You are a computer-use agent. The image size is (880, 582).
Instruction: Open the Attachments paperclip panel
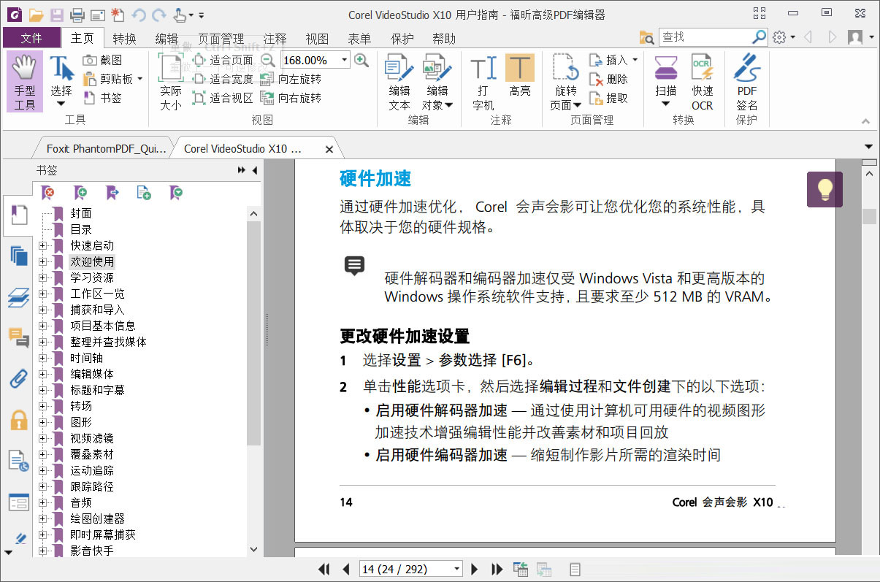click(18, 378)
